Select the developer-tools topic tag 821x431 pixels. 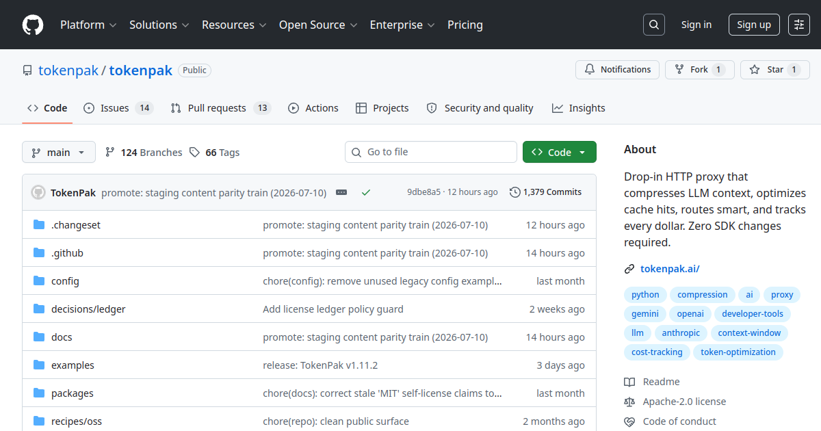(753, 314)
